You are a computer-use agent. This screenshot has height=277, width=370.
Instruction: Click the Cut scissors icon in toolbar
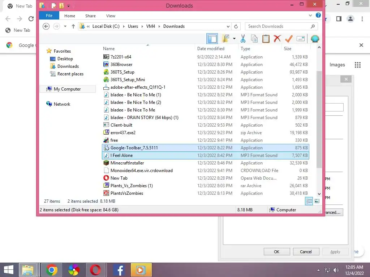point(243,38)
